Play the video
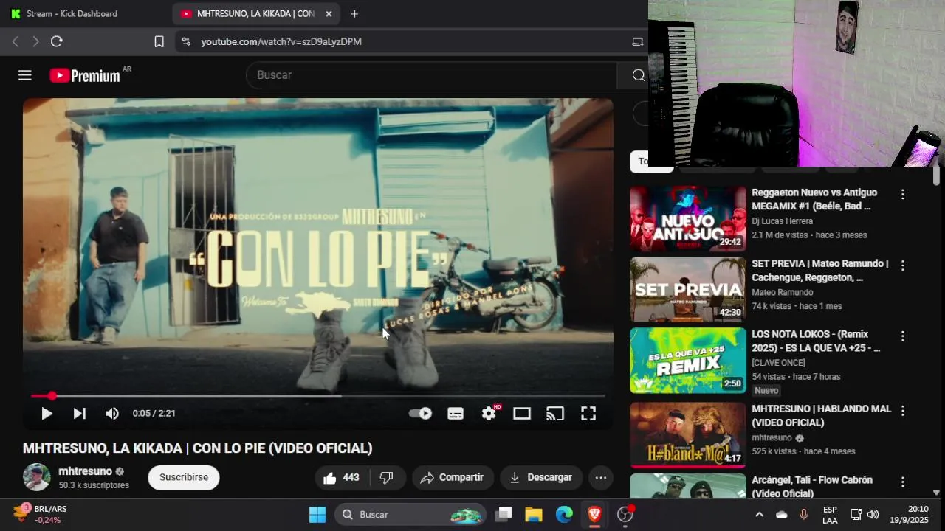Image resolution: width=945 pixels, height=531 pixels. click(47, 414)
